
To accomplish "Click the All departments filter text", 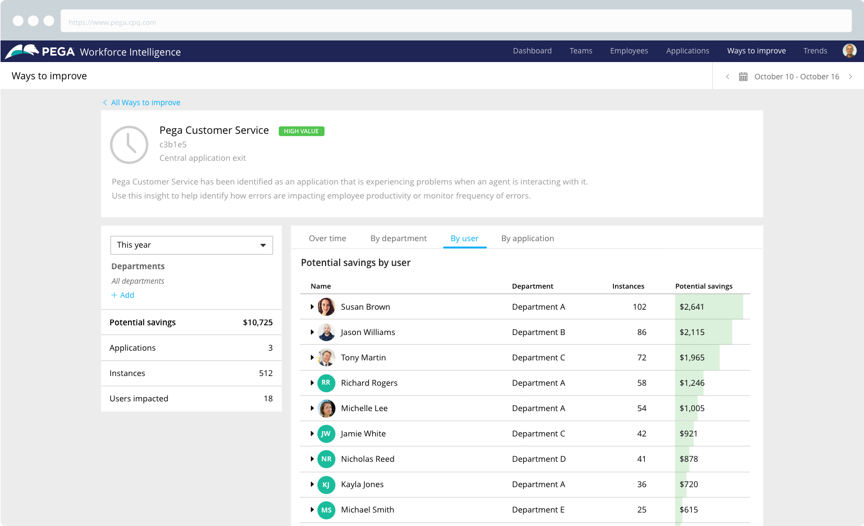I will click(138, 281).
